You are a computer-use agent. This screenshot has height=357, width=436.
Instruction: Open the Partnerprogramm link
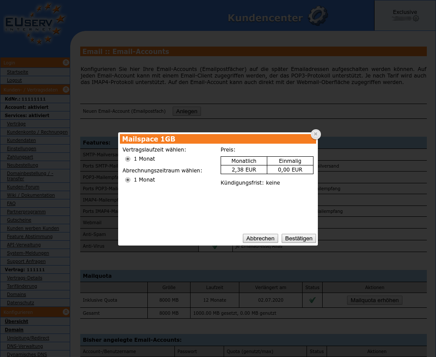point(26,212)
